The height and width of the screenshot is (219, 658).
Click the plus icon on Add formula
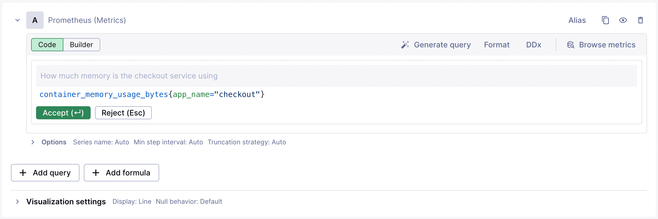96,173
